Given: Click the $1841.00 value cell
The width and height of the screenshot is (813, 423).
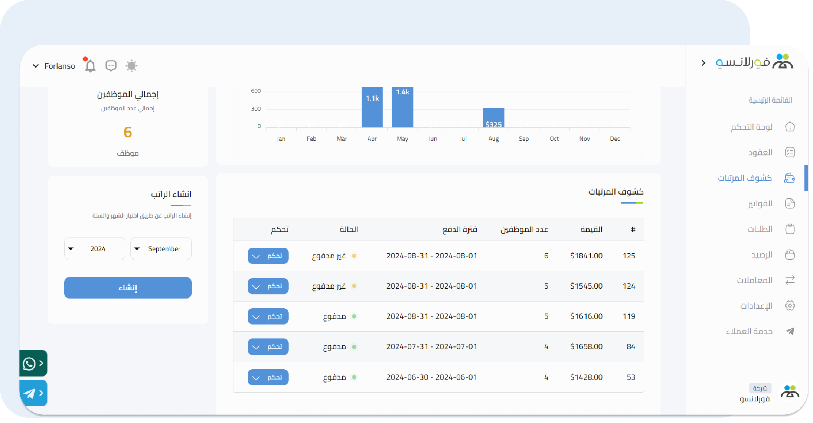Looking at the screenshot, I should tap(586, 256).
